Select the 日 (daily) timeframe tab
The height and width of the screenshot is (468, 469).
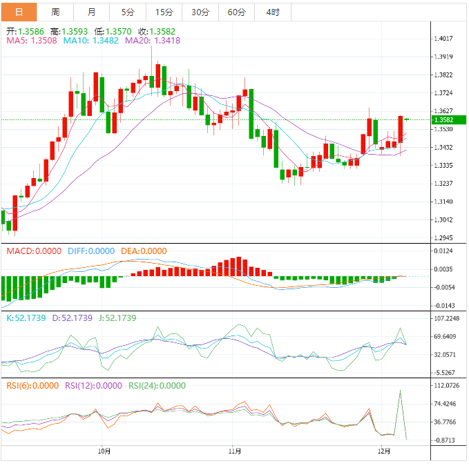click(19, 12)
